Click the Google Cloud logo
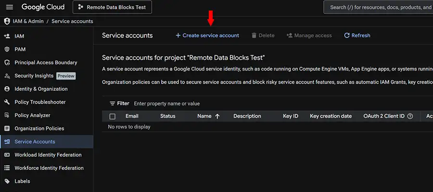Screen dimensions: 433x192 tap(43, 7)
